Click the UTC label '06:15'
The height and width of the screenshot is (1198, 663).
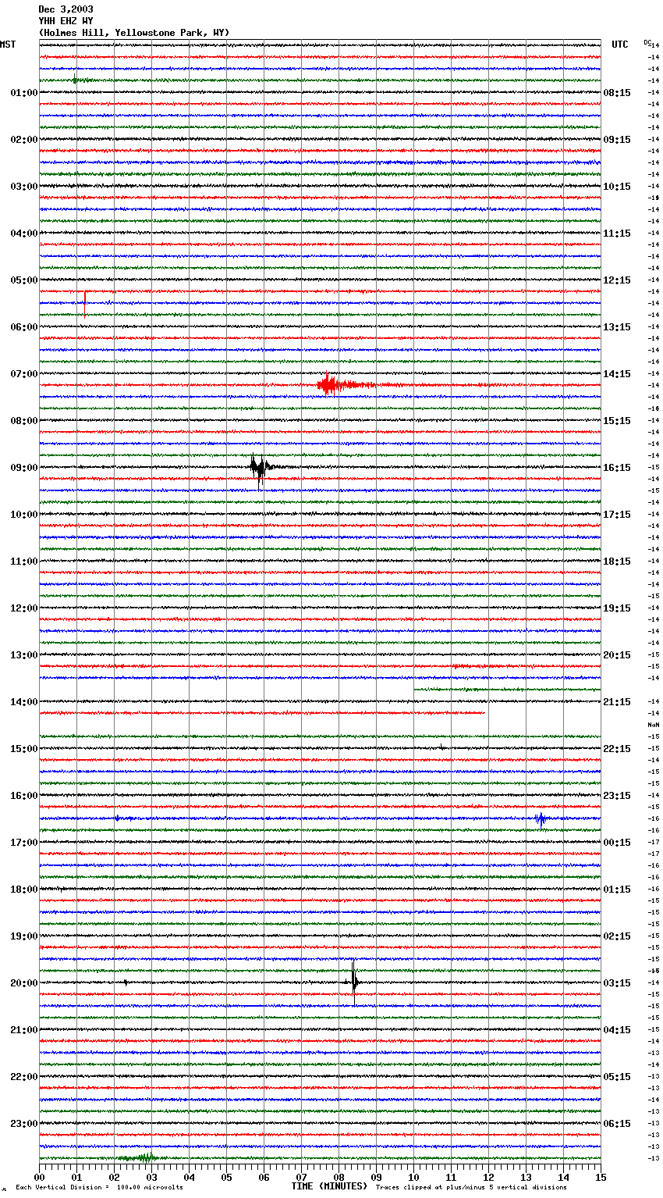[x=617, y=1124]
